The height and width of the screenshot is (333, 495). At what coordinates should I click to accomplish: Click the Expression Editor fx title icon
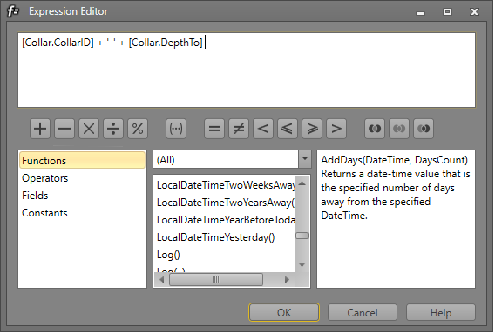coord(13,11)
